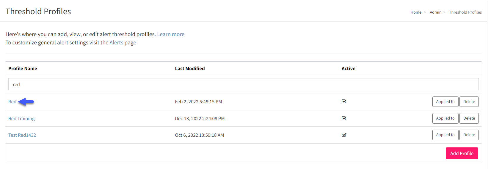Viewport: 488px width, 169px height.
Task: Click Applied to for Red Training
Action: point(445,118)
